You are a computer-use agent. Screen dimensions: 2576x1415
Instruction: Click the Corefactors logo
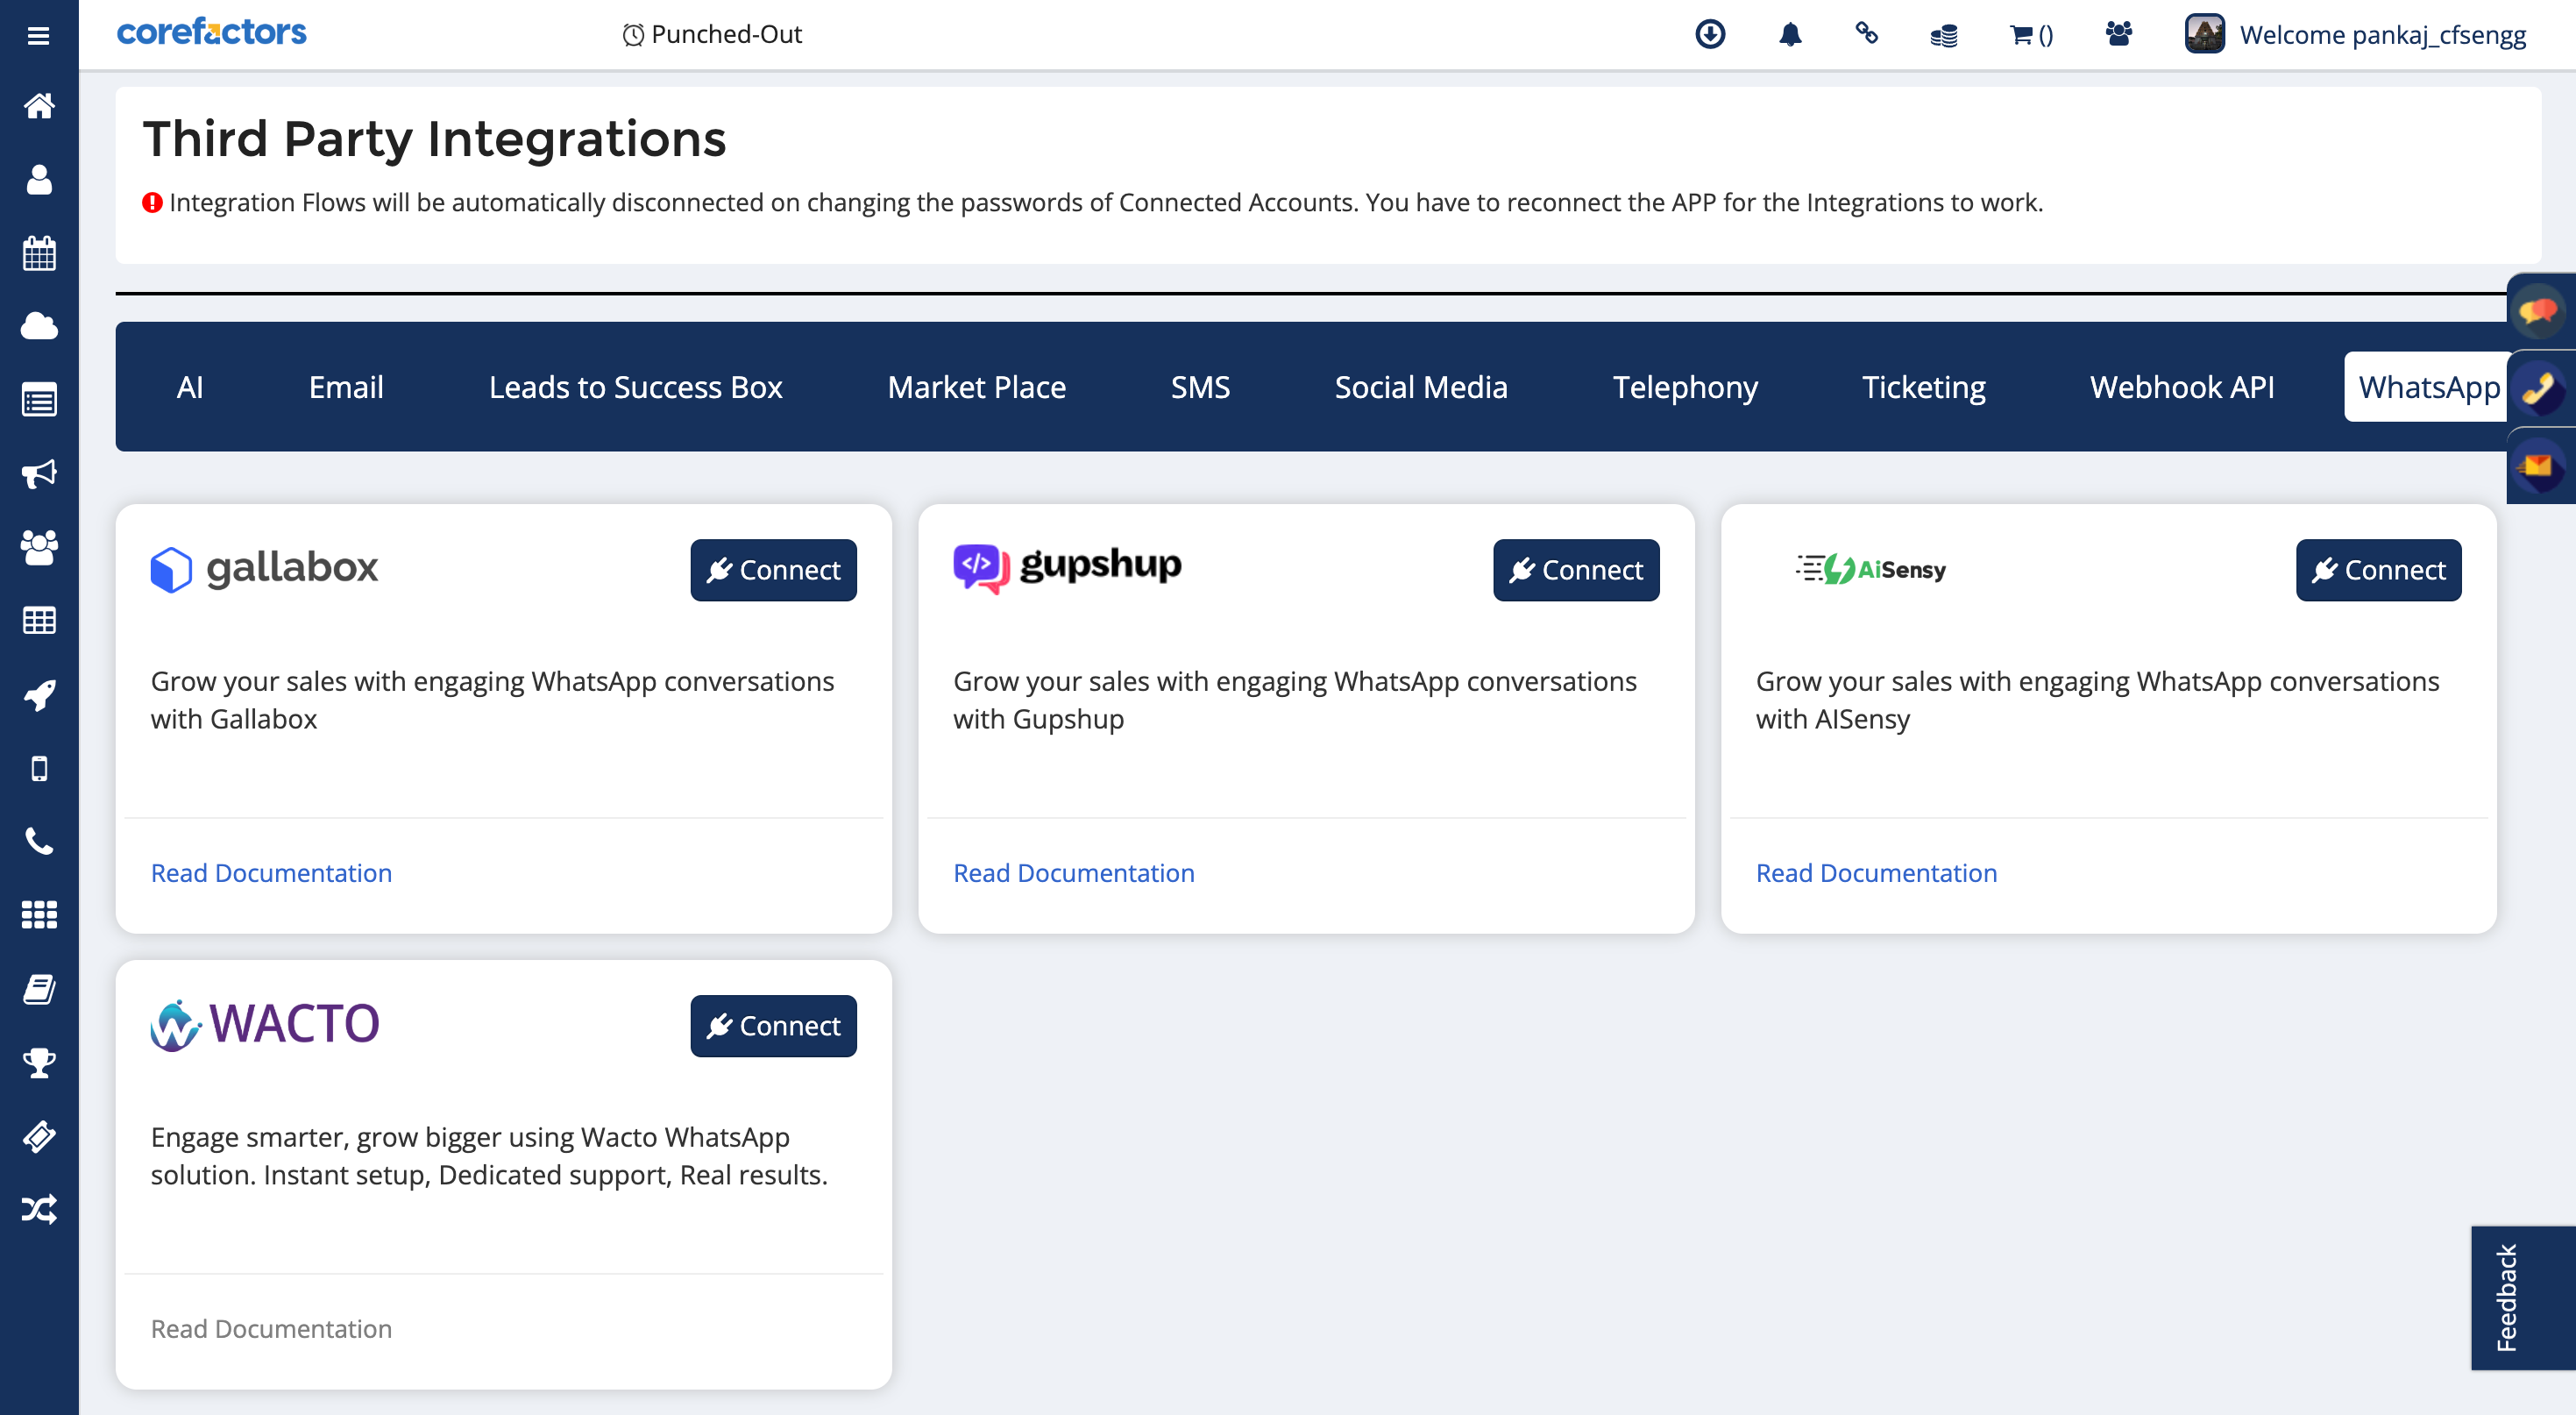tap(211, 32)
